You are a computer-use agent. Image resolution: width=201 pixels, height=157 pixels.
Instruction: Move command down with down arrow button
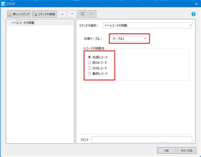(72, 14)
